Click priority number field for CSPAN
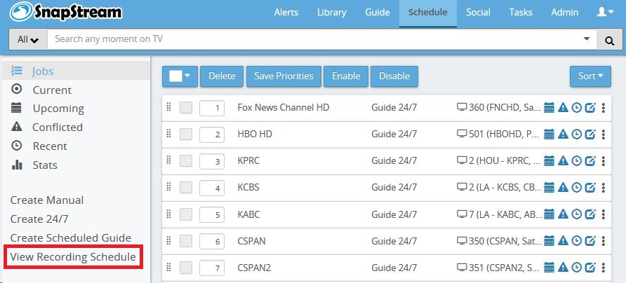Image resolution: width=626 pixels, height=283 pixels. click(212, 242)
